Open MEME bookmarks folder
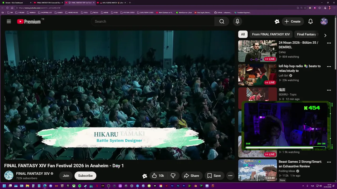The width and height of the screenshot is (337, 189). click(x=105, y=12)
